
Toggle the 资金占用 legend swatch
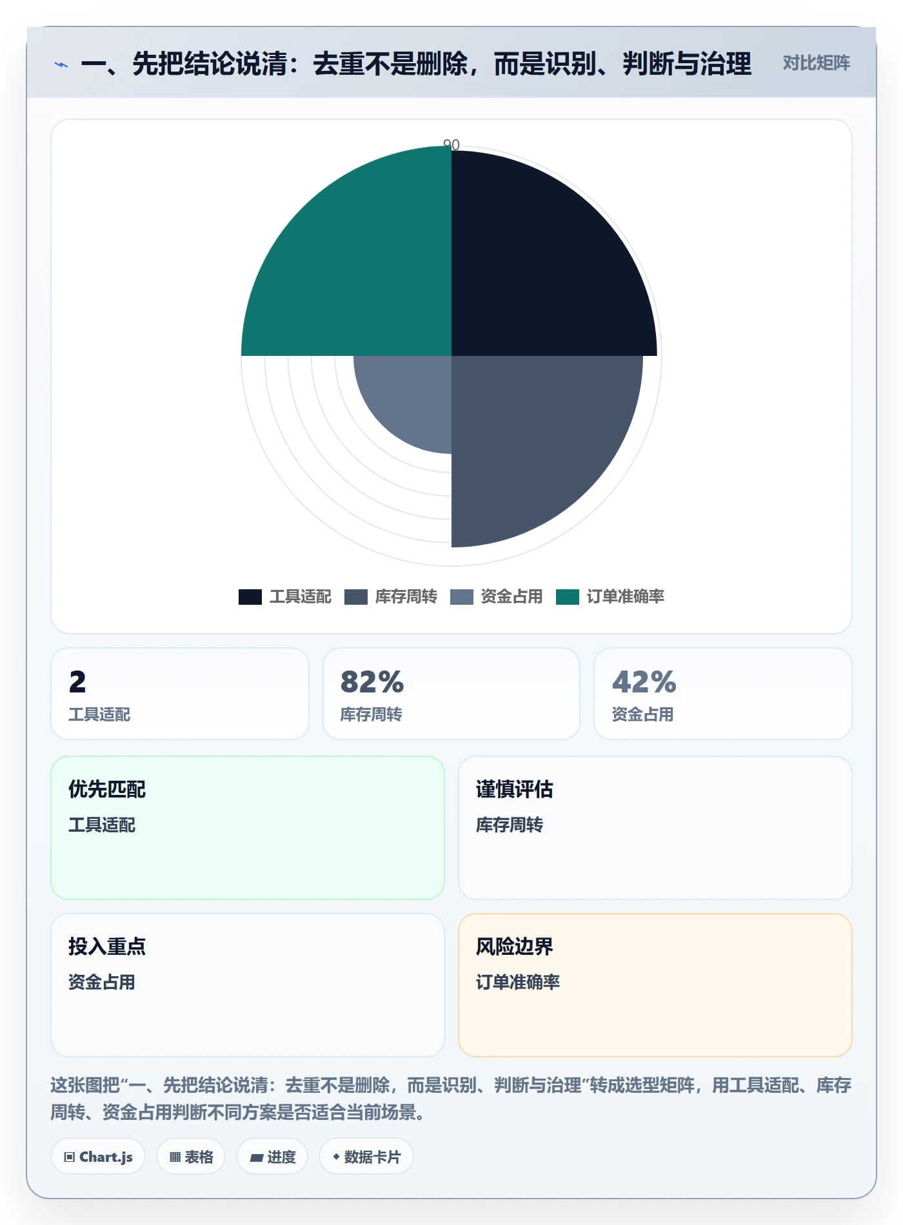coord(462,597)
